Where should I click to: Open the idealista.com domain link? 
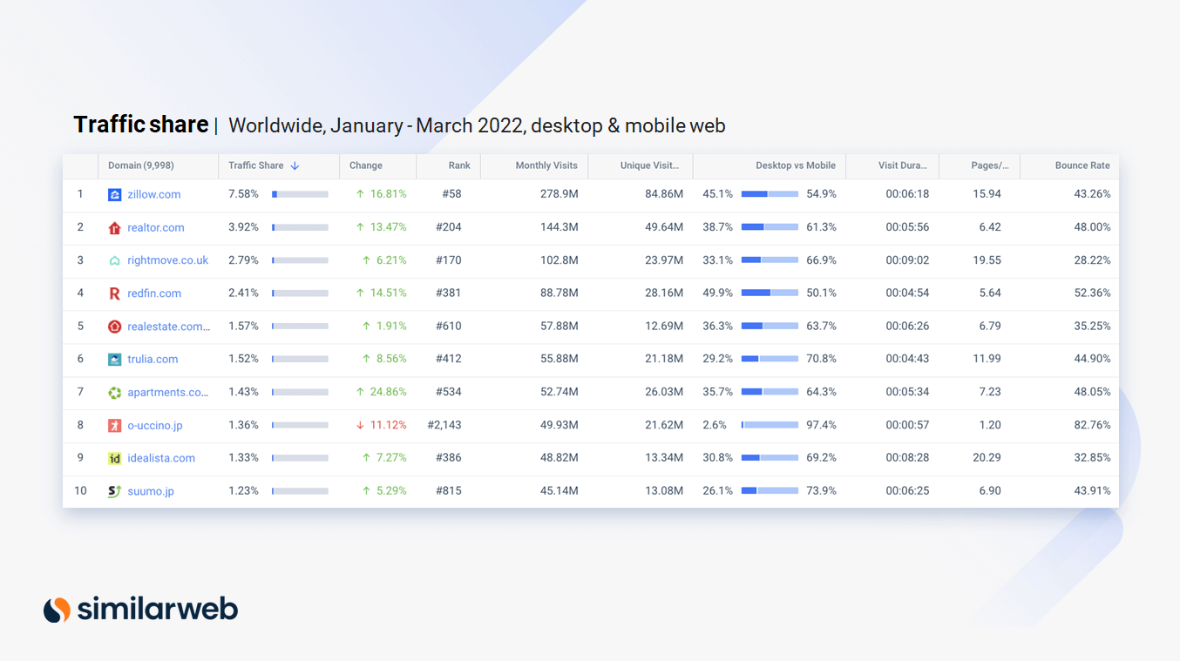click(x=161, y=458)
